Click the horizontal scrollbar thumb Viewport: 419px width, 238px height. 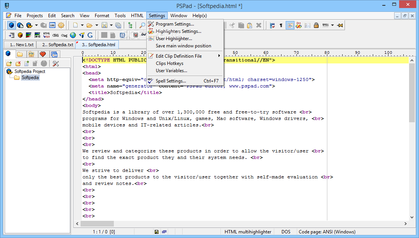[97, 223]
